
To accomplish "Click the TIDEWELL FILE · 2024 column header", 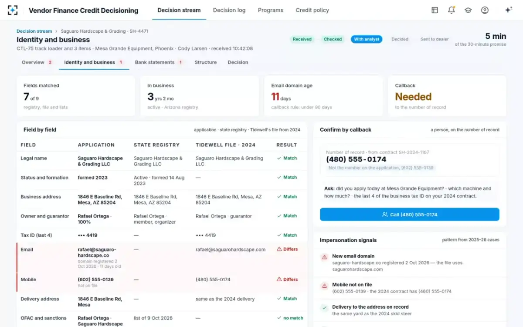I will point(225,145).
